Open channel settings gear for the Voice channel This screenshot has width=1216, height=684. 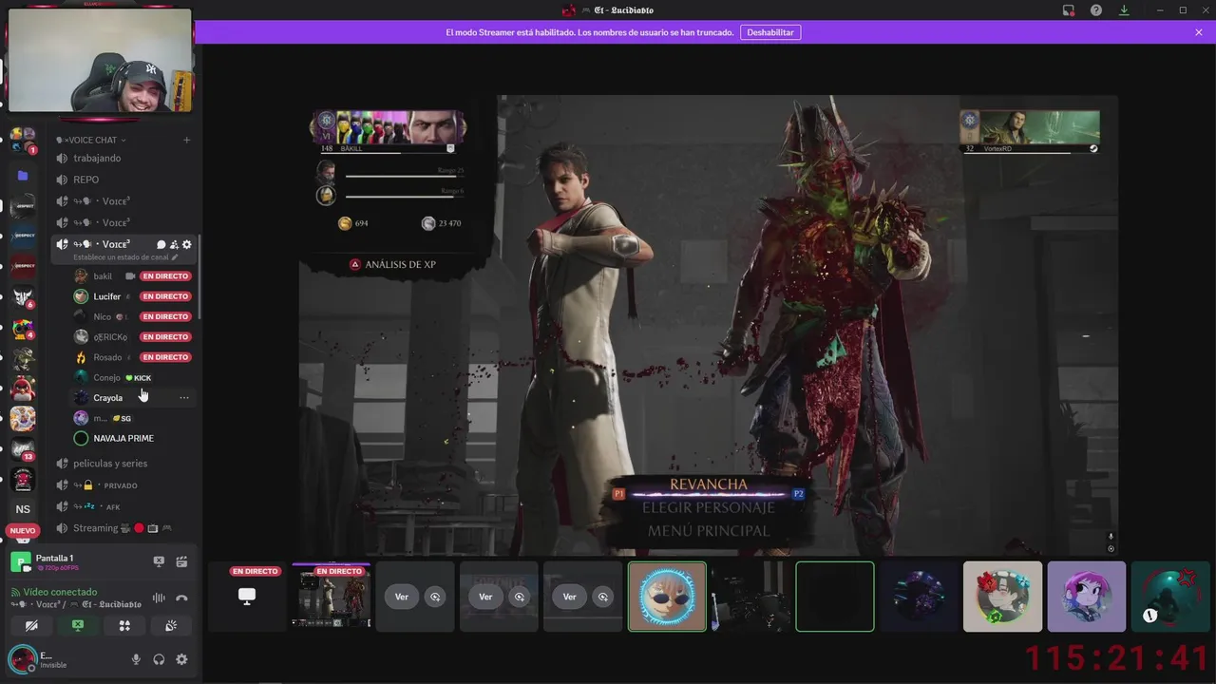coord(187,244)
